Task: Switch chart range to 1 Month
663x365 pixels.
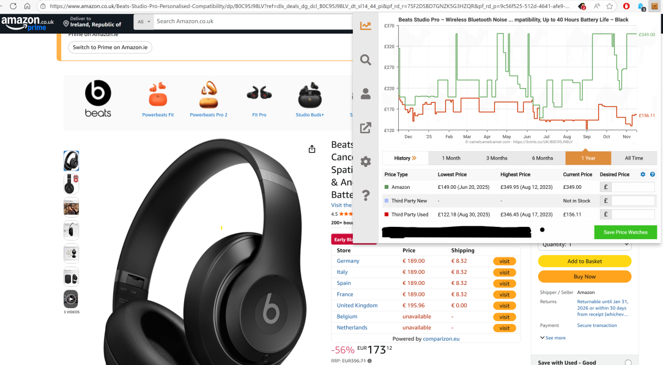Action: pyautogui.click(x=451, y=158)
